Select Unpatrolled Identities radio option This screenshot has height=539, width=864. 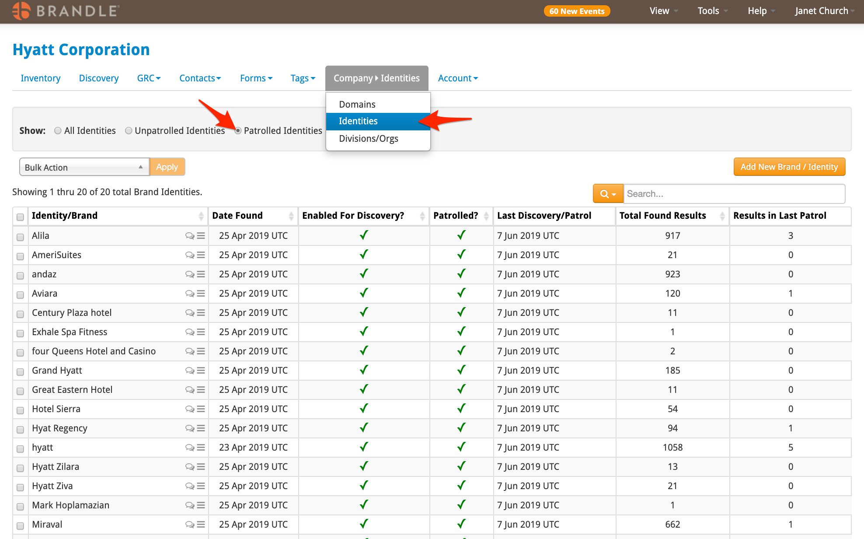click(x=129, y=131)
